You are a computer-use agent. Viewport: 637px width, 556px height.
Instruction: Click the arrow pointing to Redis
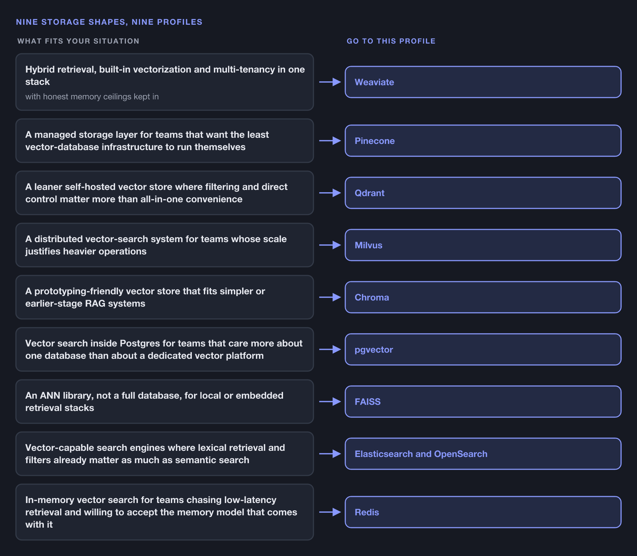[330, 512]
